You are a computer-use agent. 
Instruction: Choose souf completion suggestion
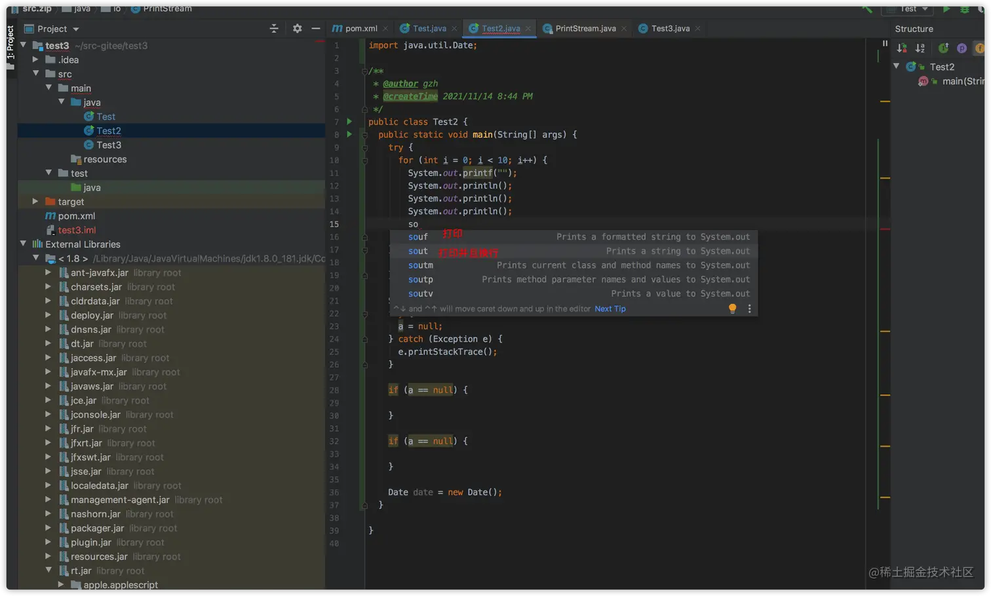573,237
